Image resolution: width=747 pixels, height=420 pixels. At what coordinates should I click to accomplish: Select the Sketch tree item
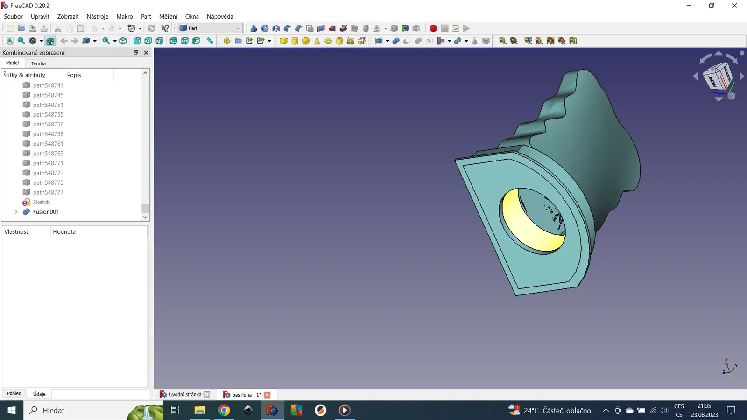pos(42,202)
